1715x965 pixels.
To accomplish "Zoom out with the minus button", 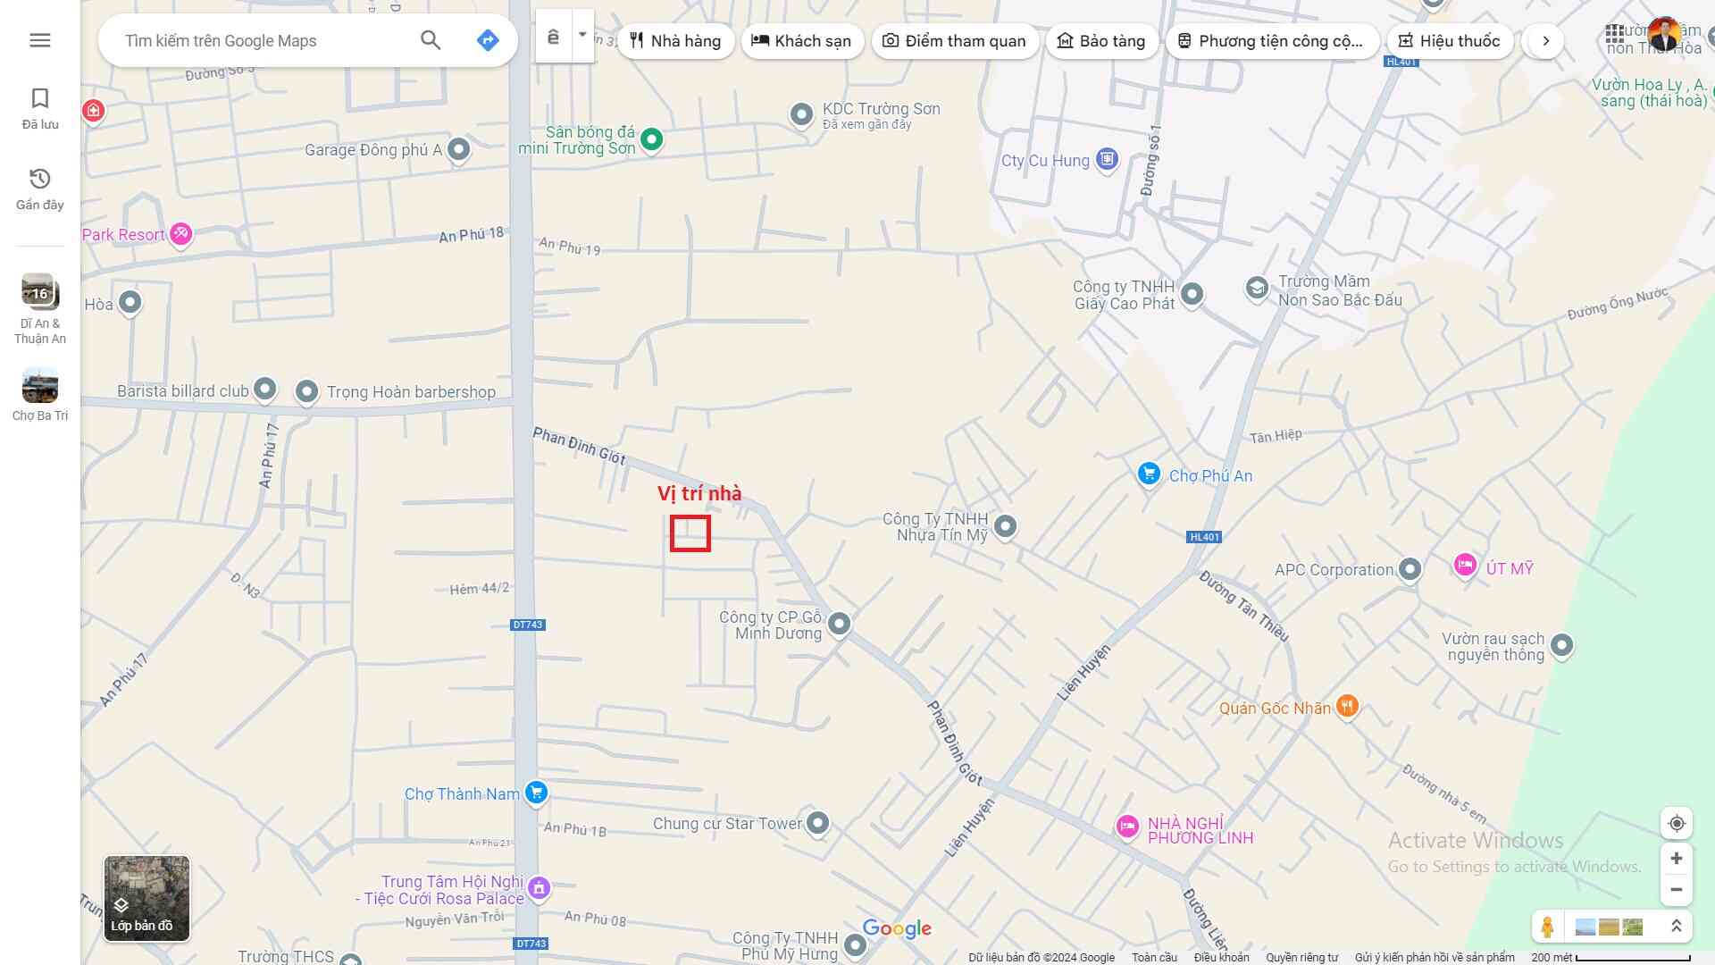I will (x=1677, y=890).
